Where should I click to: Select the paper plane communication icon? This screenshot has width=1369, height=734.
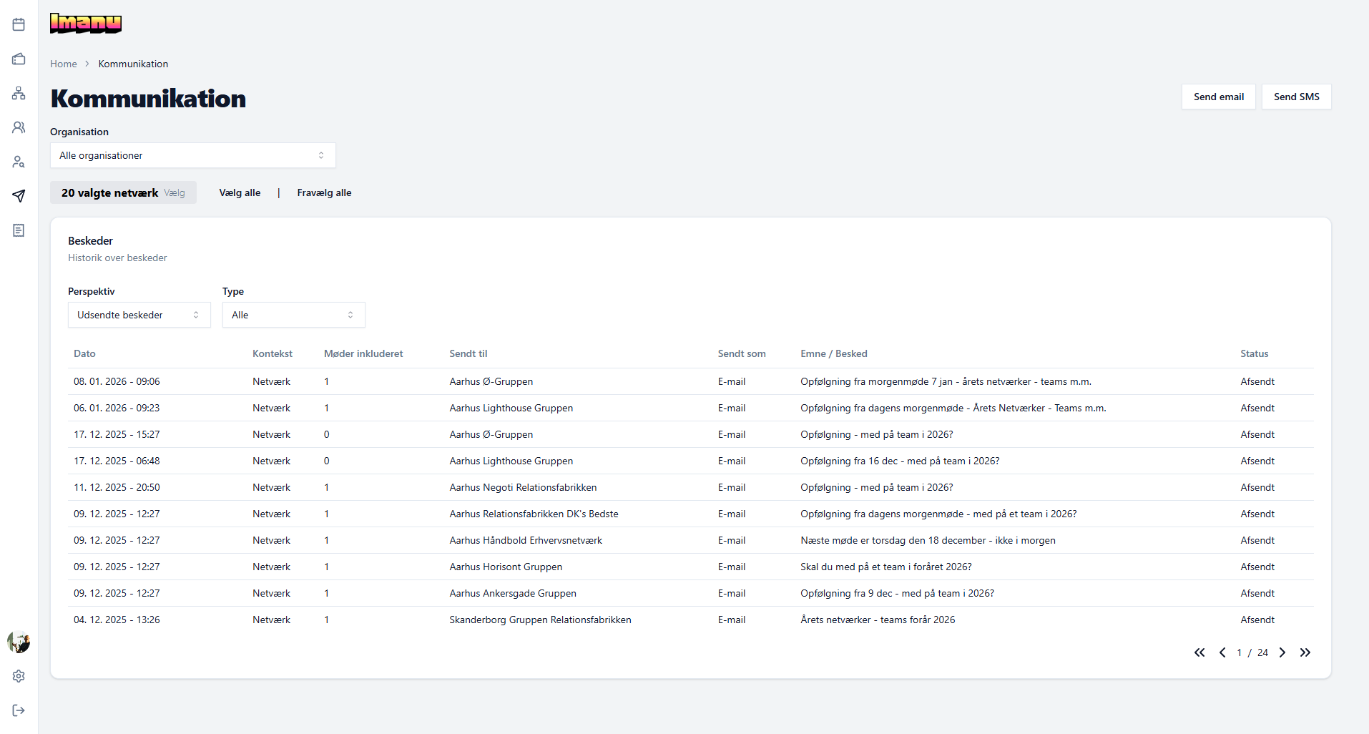[19, 196]
